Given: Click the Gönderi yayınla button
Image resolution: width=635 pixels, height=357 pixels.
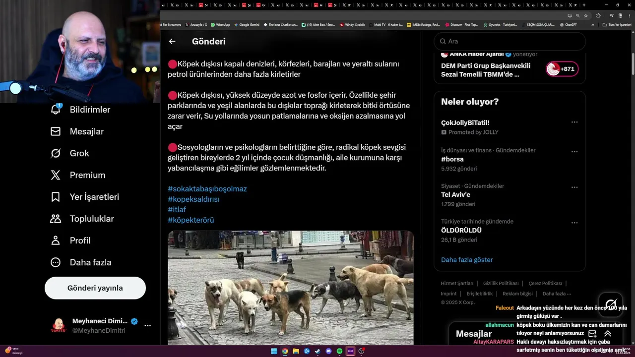Looking at the screenshot, I should 95,288.
